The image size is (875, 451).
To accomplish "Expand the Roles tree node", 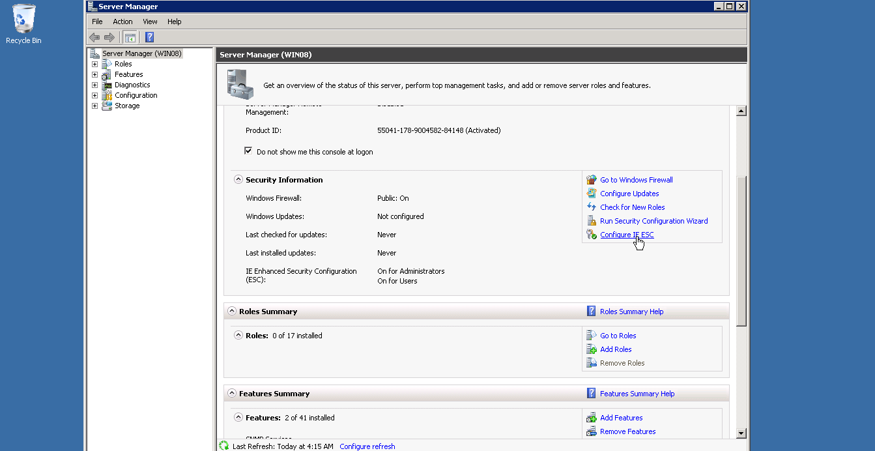I will click(94, 64).
